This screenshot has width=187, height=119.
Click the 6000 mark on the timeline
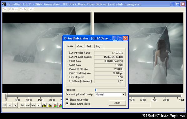[x=143, y=100]
